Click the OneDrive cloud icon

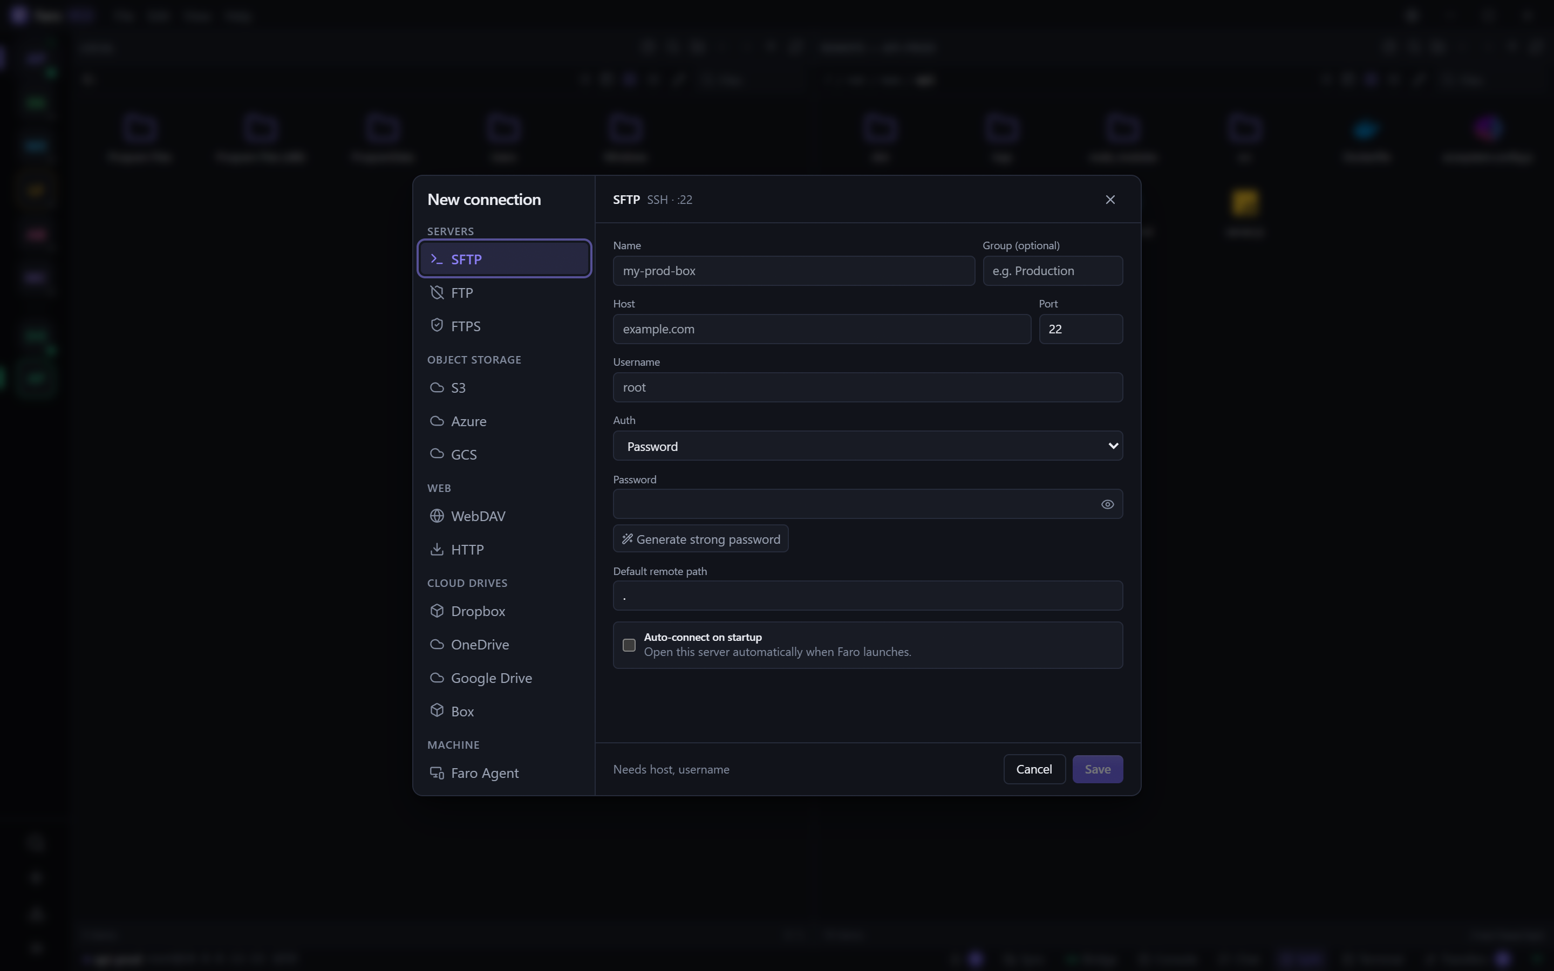437,644
